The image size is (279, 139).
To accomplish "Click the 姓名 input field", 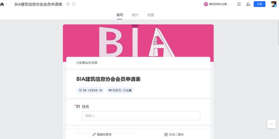I will (141, 116).
